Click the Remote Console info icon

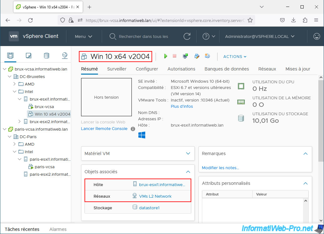coord(133,129)
